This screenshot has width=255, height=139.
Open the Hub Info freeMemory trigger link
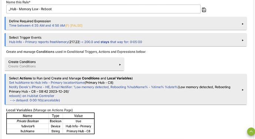[x=76, y=42]
